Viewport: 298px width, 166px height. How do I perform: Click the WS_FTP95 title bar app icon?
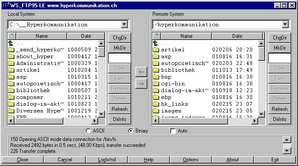point(6,5)
